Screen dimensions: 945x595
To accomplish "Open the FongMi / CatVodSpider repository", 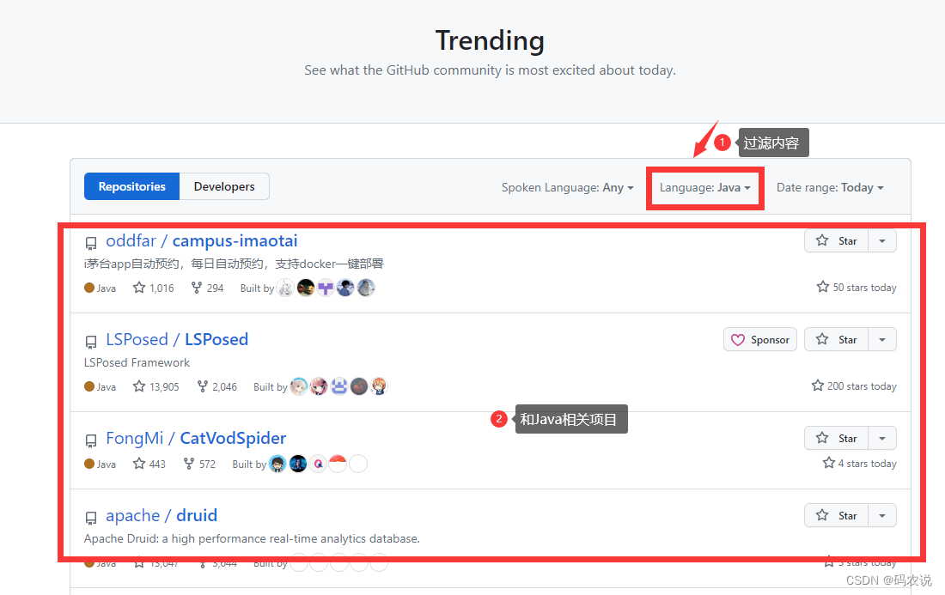I will point(196,439).
